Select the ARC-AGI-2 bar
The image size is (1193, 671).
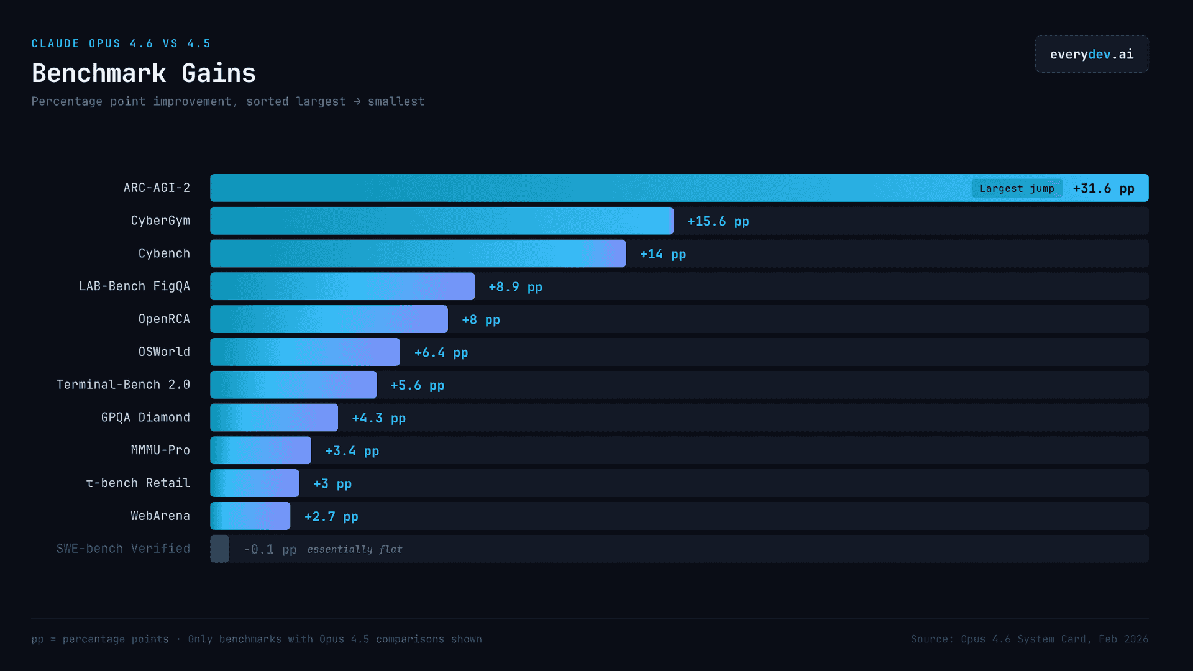(x=679, y=188)
